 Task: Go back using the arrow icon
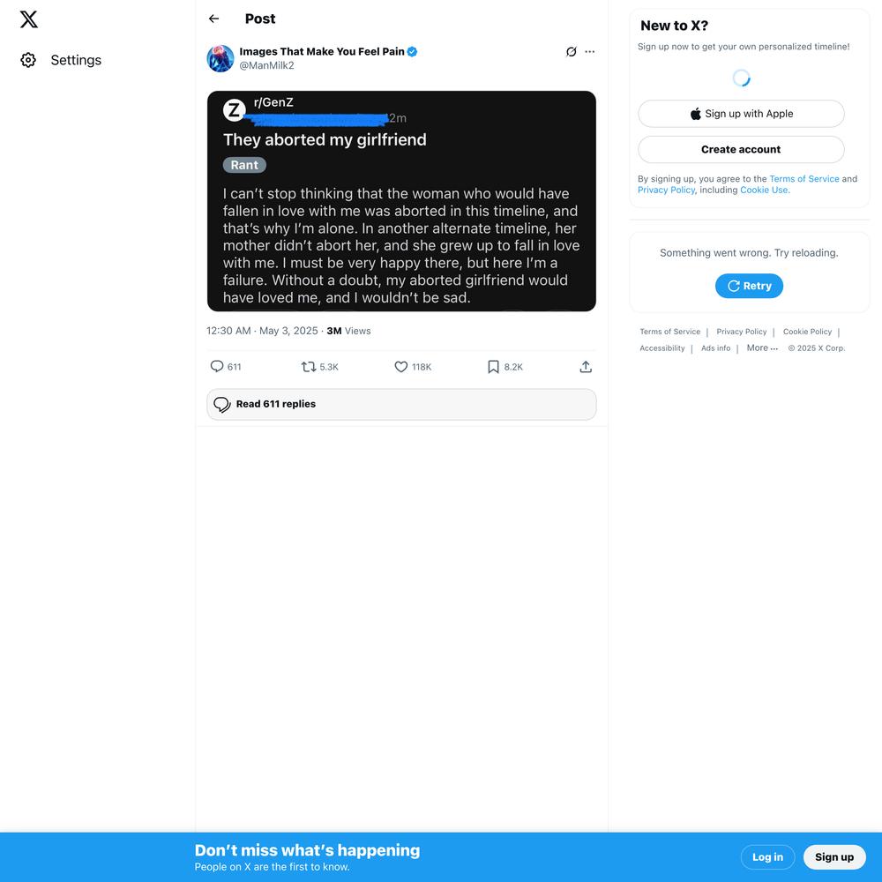(x=213, y=19)
